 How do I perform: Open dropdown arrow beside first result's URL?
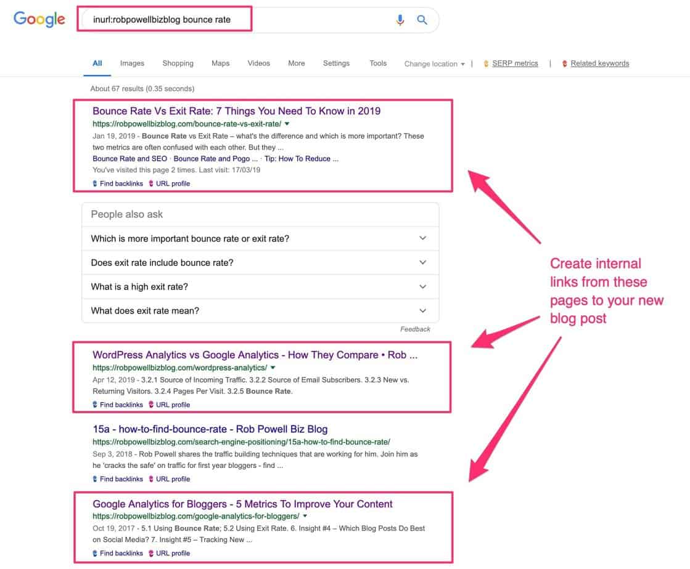286,123
